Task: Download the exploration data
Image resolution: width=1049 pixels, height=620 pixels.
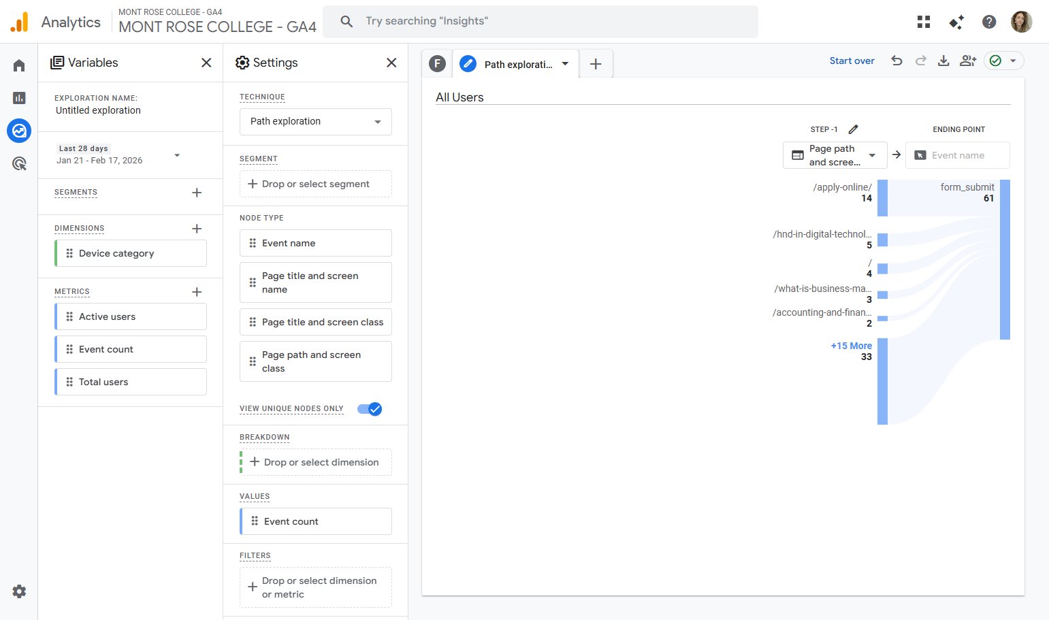Action: tap(943, 61)
